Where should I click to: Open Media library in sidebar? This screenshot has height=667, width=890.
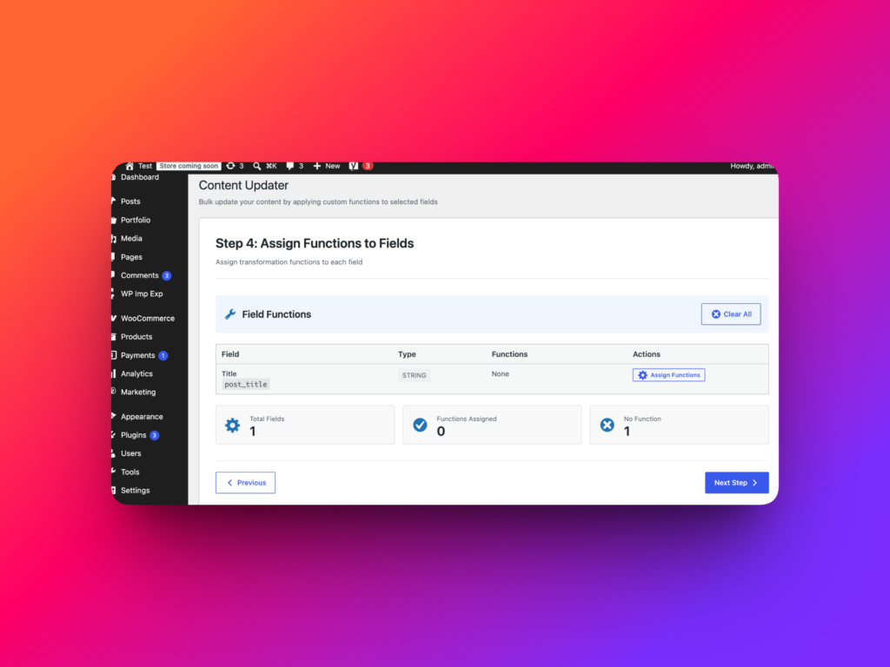131,239
